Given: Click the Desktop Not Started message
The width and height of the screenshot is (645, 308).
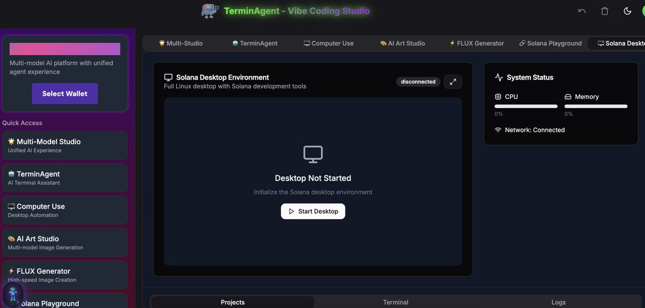Looking at the screenshot, I should (313, 178).
